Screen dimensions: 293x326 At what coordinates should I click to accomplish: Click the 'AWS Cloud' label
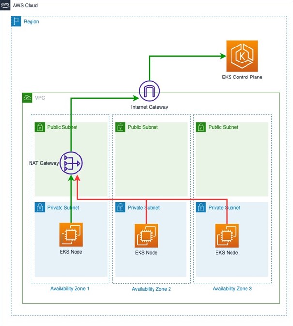[25, 5]
